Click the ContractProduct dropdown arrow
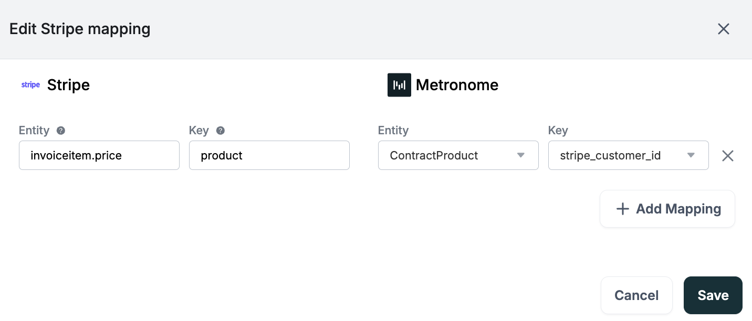 (x=521, y=155)
